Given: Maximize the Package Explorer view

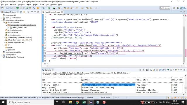Looking at the screenshot, I should [38, 12].
